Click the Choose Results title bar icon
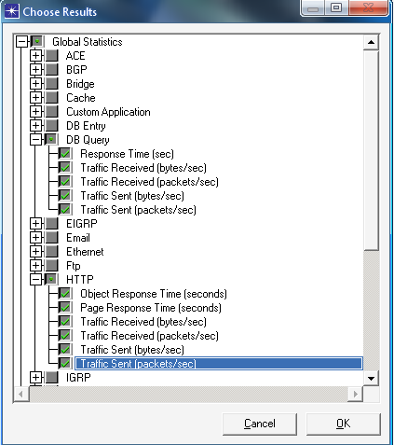Screen dimensions: 394x445 pos(12,11)
